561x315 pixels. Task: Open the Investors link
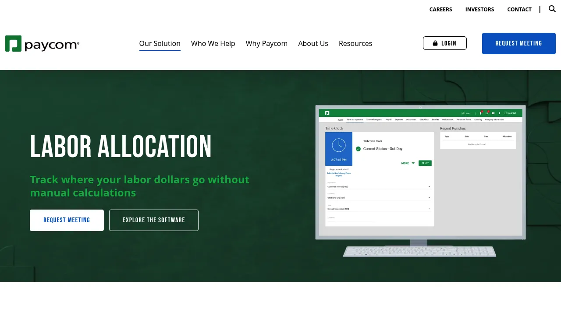[x=479, y=9]
